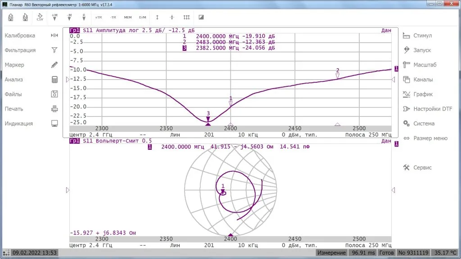Image resolution: width=461 pixels, height=259 pixels.
Task: Click the serial number No 9311119
Action: coord(413,253)
